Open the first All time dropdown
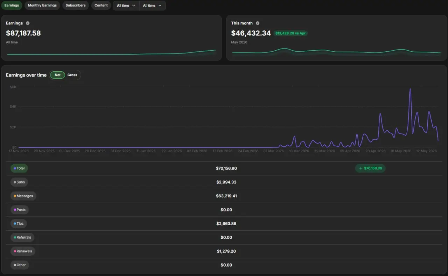This screenshot has height=276, width=448. pyautogui.click(x=126, y=6)
